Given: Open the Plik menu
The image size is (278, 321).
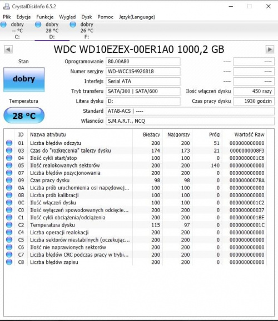Looking at the screenshot, I should point(7,17).
